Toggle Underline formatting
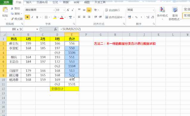190x116 pixels. (37, 17)
